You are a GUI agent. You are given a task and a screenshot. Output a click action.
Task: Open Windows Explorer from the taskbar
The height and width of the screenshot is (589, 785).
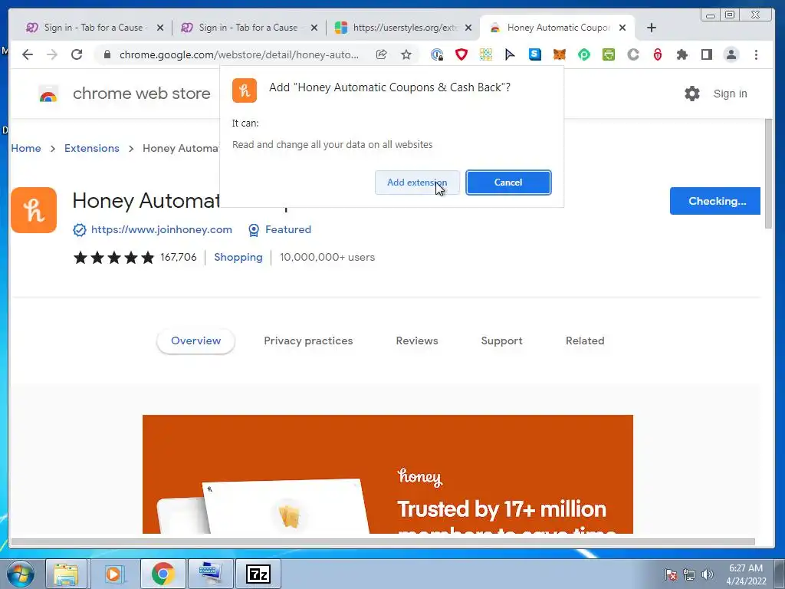pos(66,574)
